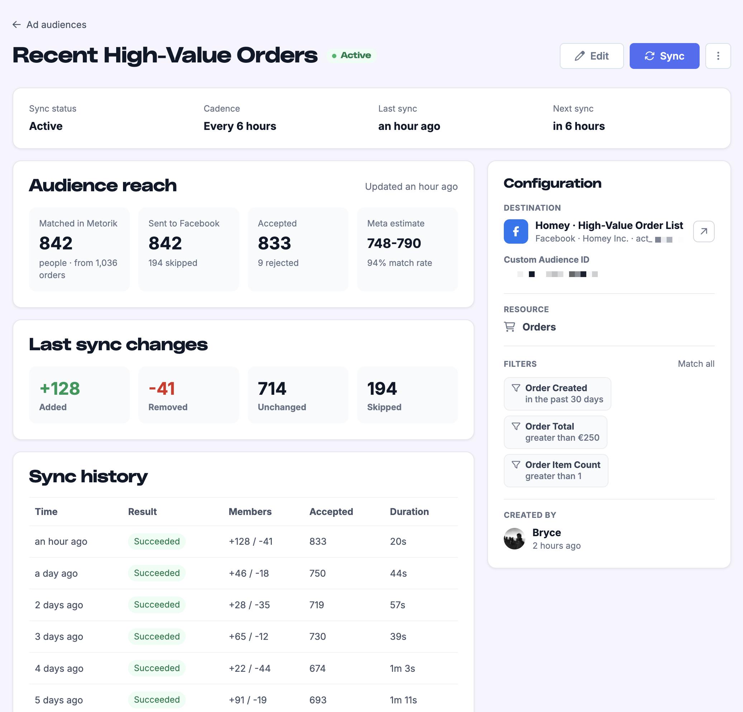The height and width of the screenshot is (712, 743).
Task: Click Succeeded badge for 5 days ago
Action: coord(157,699)
